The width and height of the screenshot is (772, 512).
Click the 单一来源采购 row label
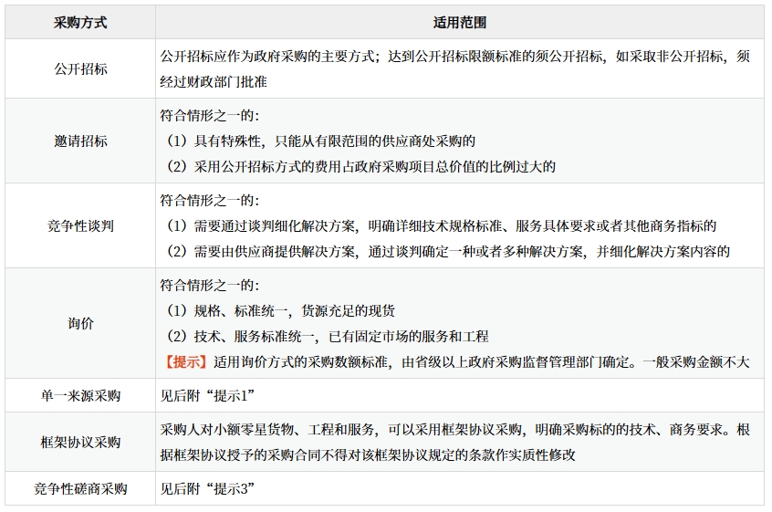79,396
